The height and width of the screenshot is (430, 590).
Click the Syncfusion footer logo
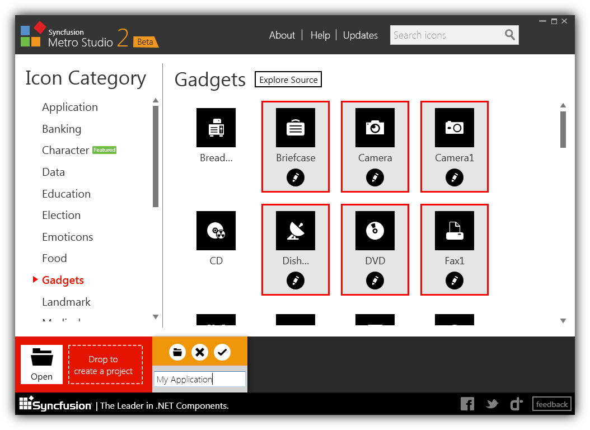tap(55, 404)
